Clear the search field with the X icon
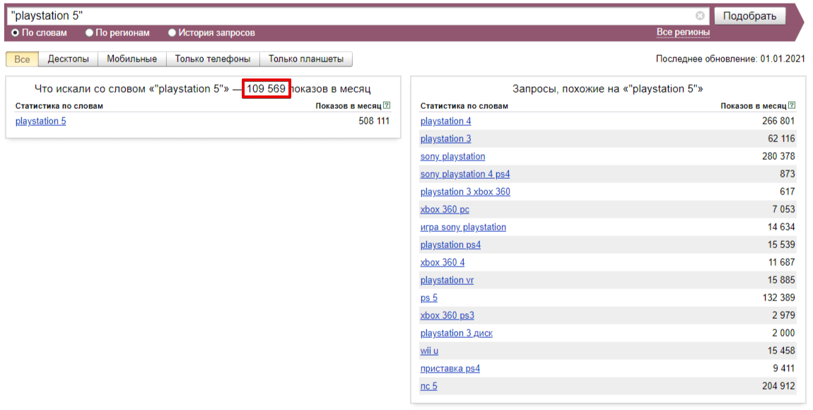Viewport: 813px width, 410px height. pos(700,16)
